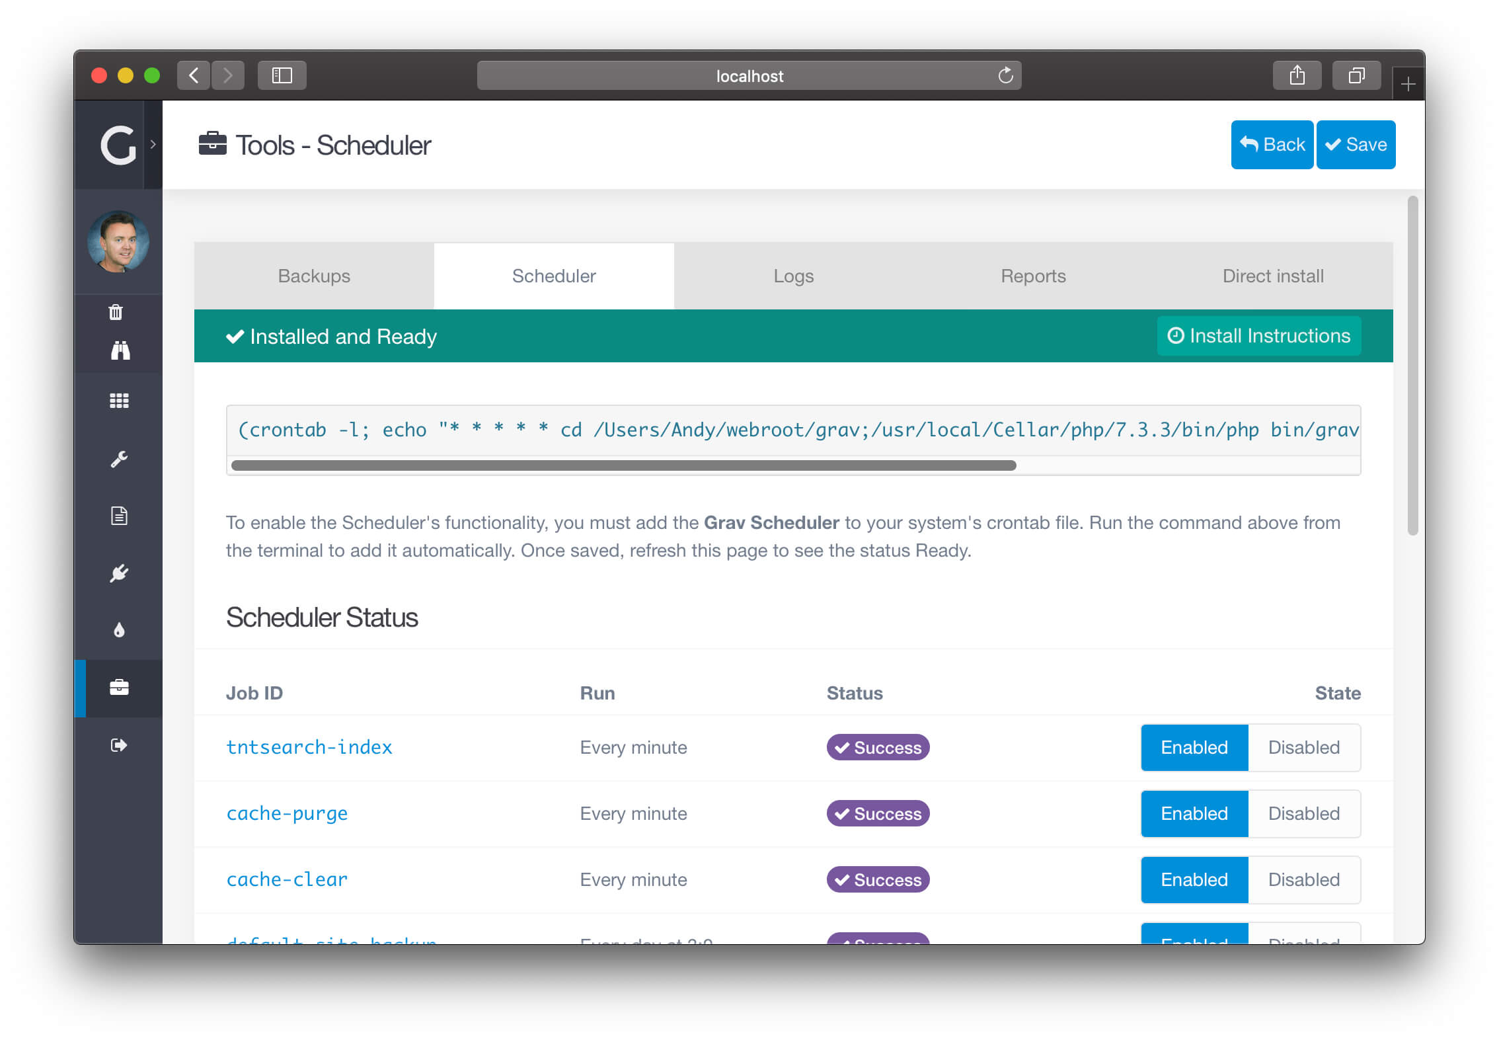This screenshot has height=1042, width=1499.
Task: Click the drop/media icon in sidebar
Action: pos(118,628)
